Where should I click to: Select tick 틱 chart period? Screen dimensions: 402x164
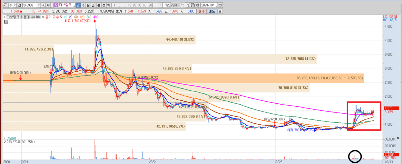[108, 5]
